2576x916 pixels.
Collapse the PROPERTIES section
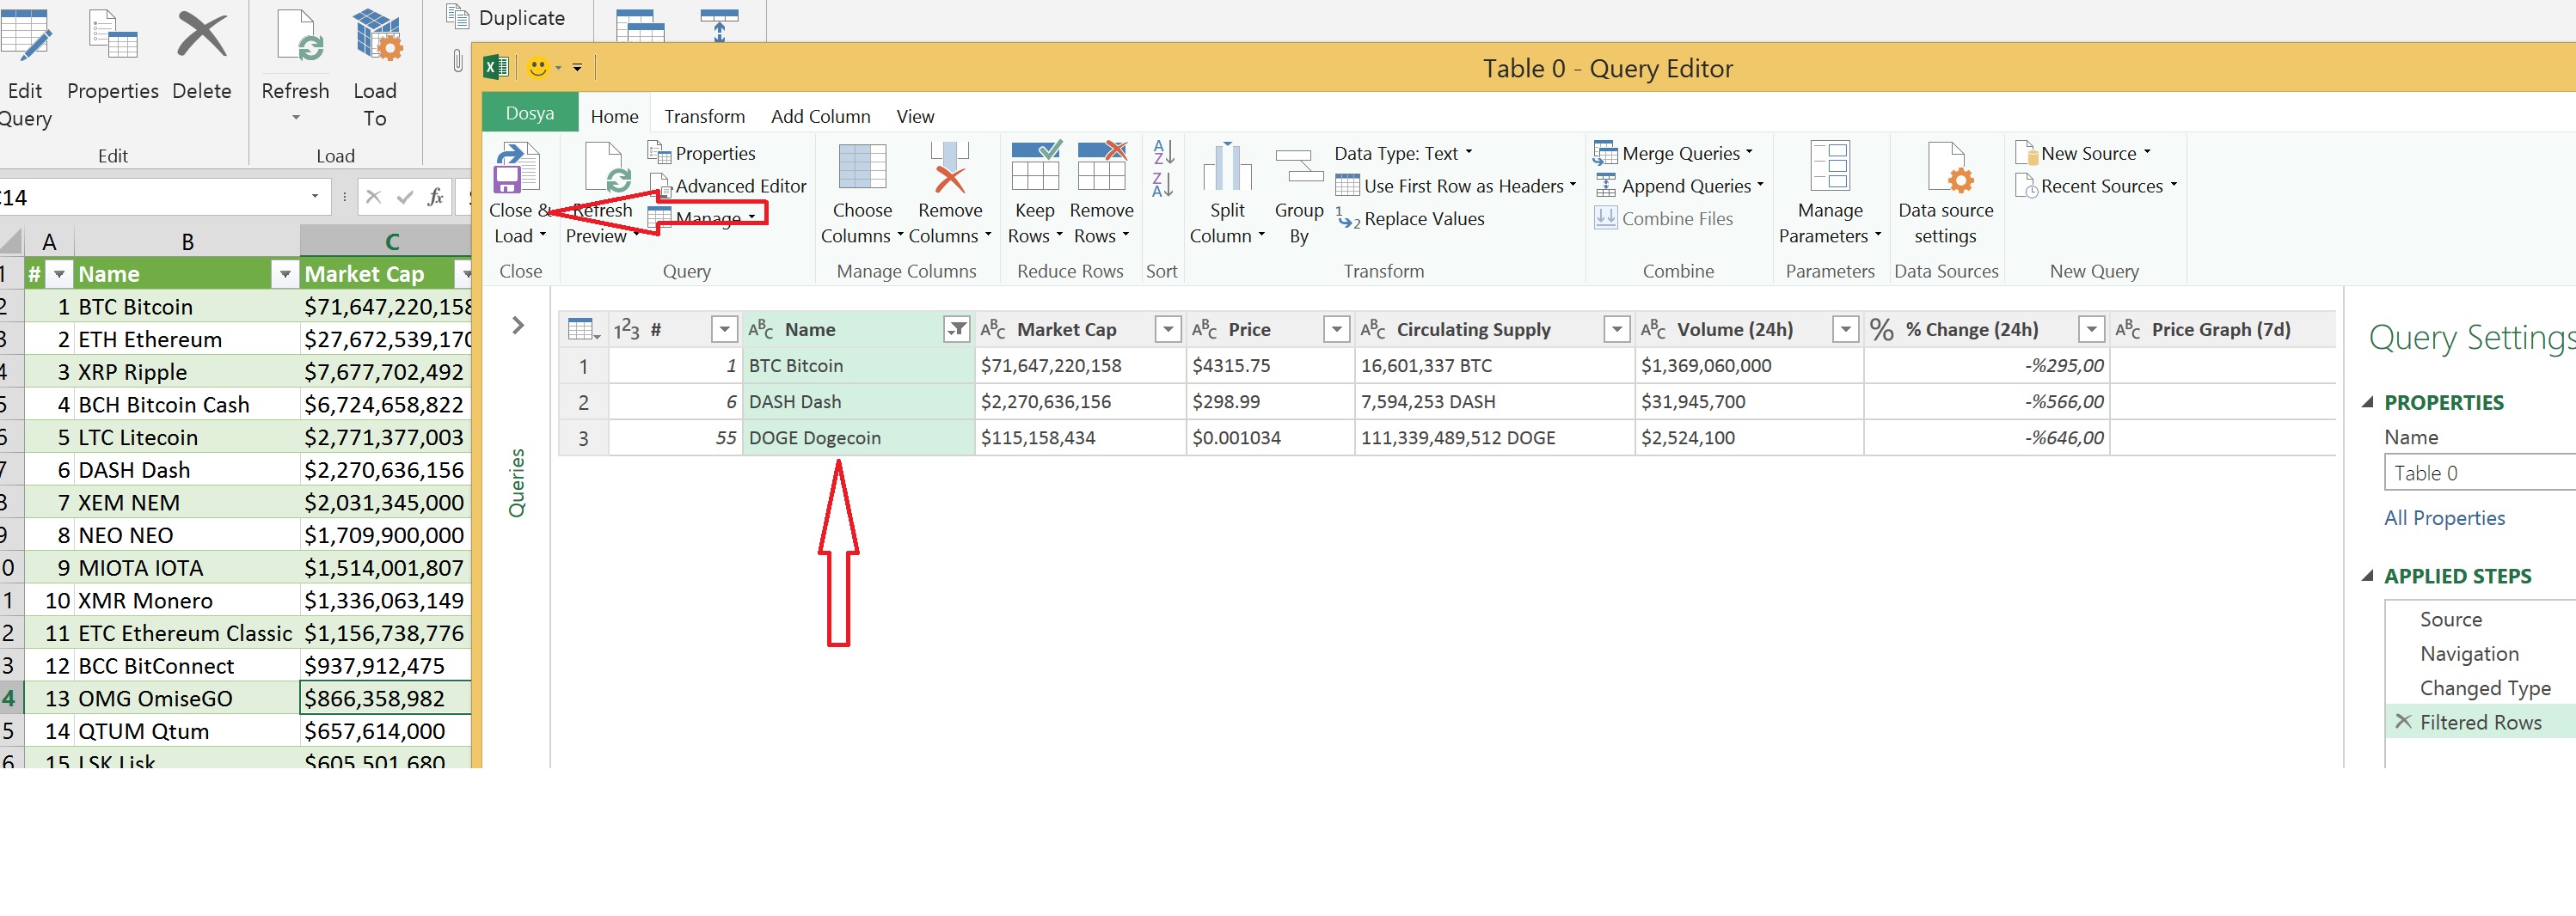[2368, 402]
